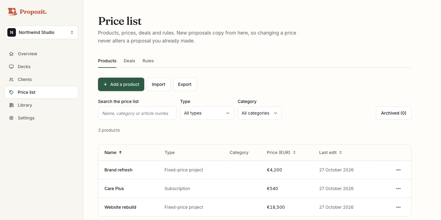
Task: Click the €4,200 price cell
Action: (274, 170)
